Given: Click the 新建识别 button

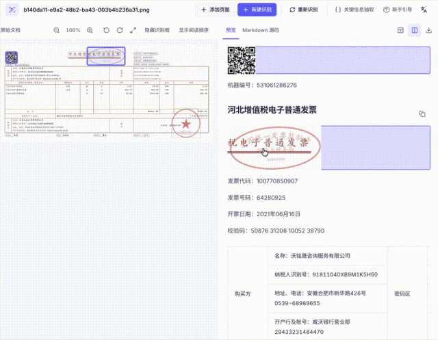Looking at the screenshot, I should (x=257, y=10).
